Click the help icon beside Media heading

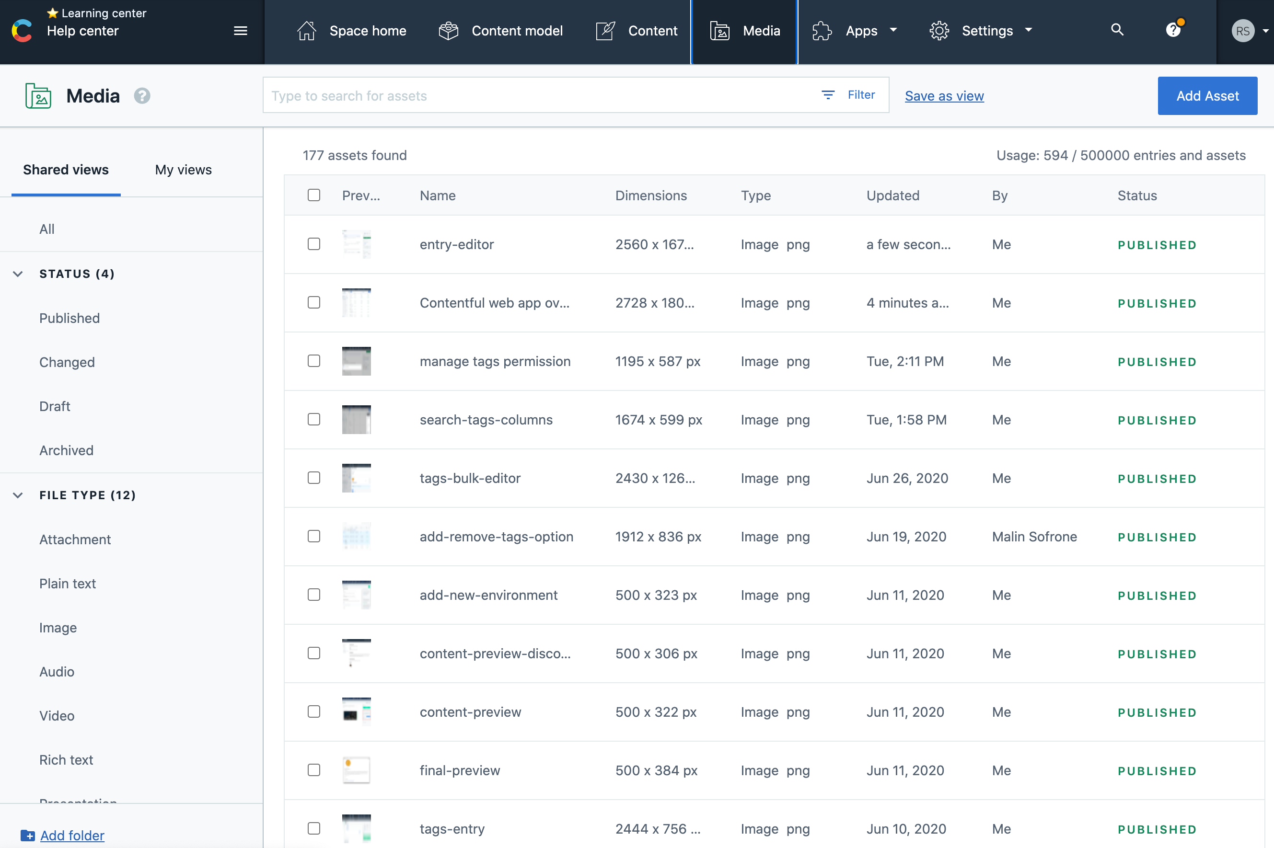click(x=142, y=96)
